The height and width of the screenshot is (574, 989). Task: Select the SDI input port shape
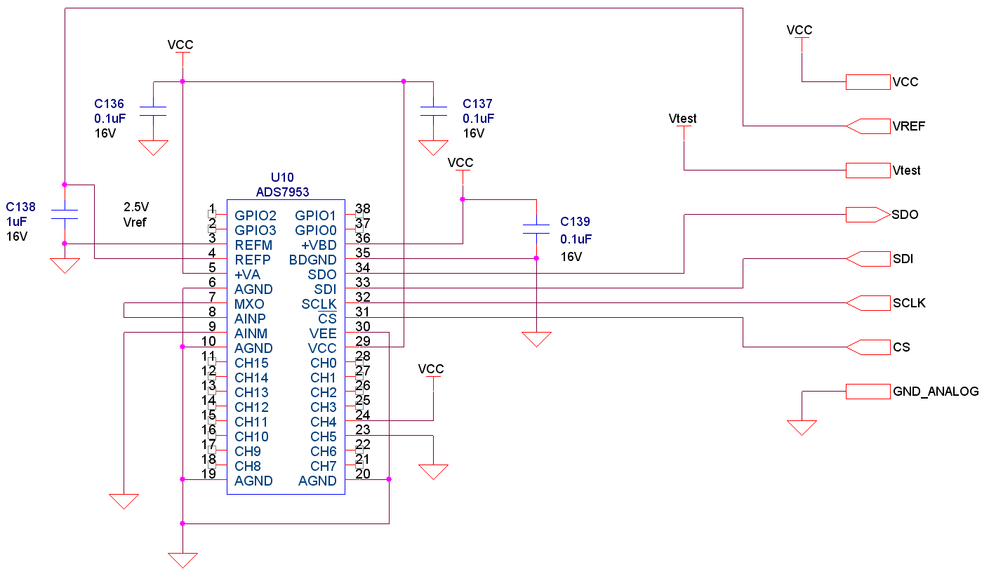868,259
